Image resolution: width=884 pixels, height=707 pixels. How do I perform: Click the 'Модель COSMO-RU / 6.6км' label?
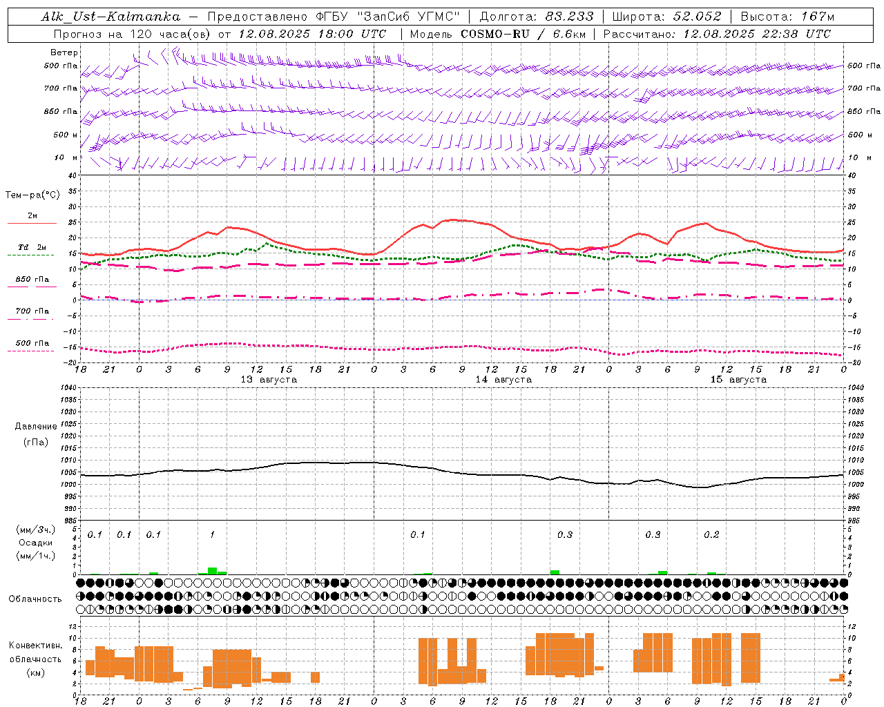click(498, 34)
